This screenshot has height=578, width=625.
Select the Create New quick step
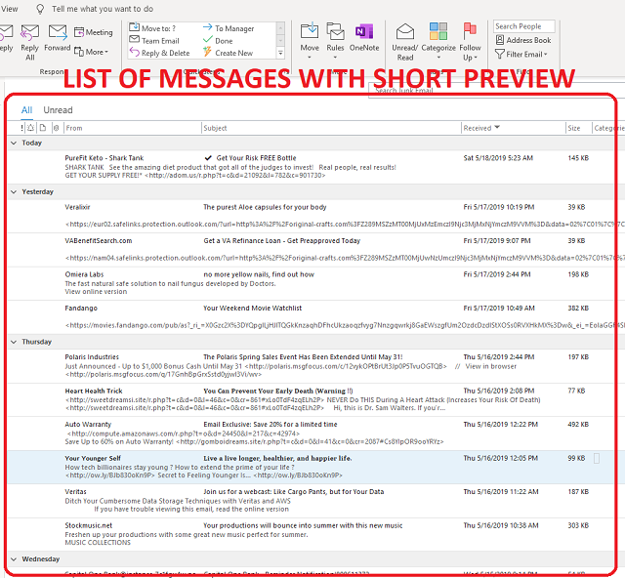click(228, 53)
